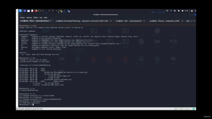Click the hard disk VM status icon
This screenshot has width=212, height=119.
click(x=176, y=109)
